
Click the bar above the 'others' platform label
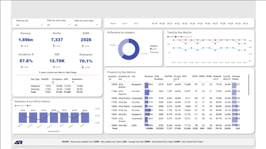[64, 118]
